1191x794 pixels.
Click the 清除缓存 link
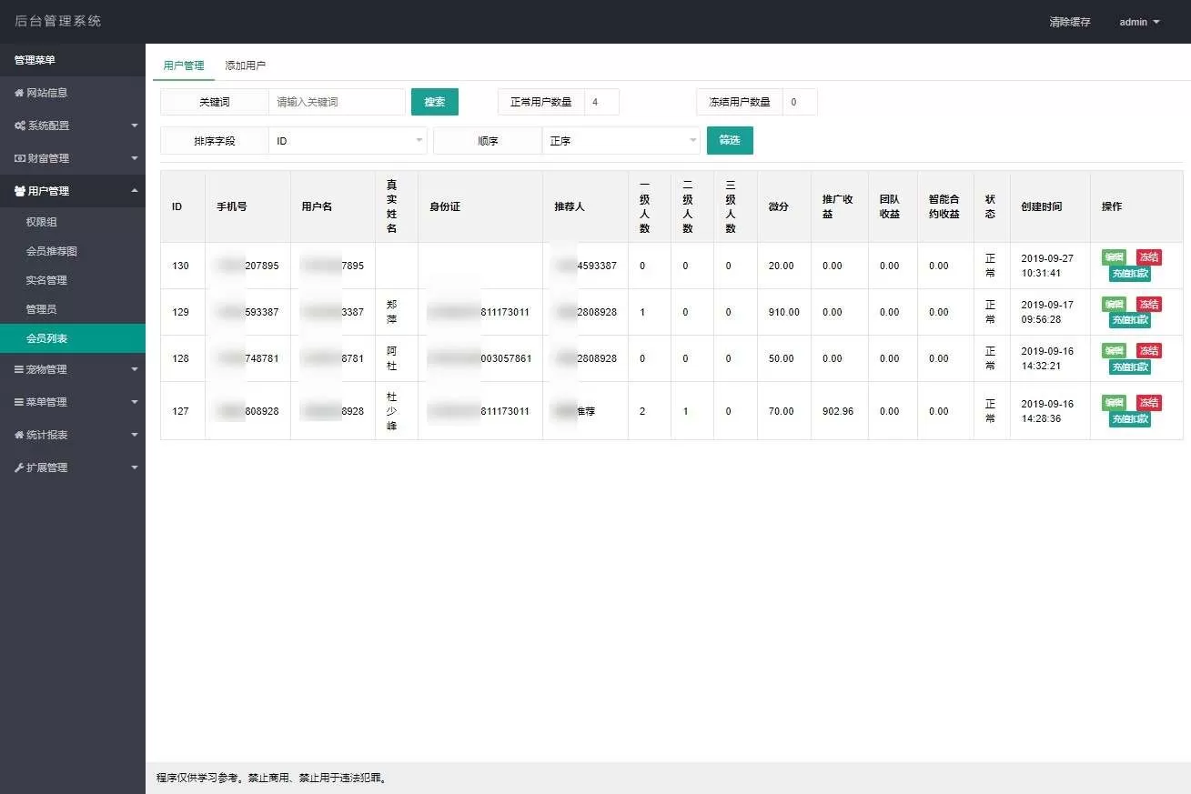pos(1069,22)
